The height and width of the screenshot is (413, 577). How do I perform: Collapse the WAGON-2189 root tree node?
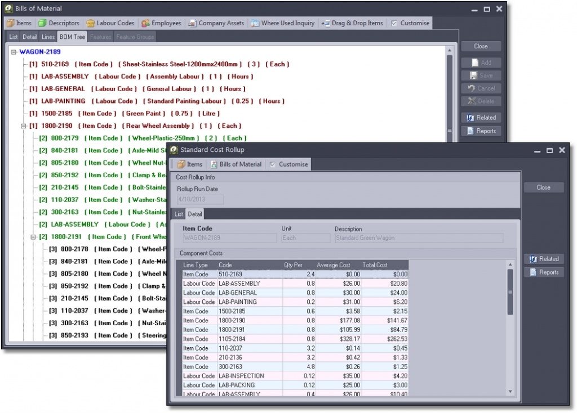(x=14, y=52)
